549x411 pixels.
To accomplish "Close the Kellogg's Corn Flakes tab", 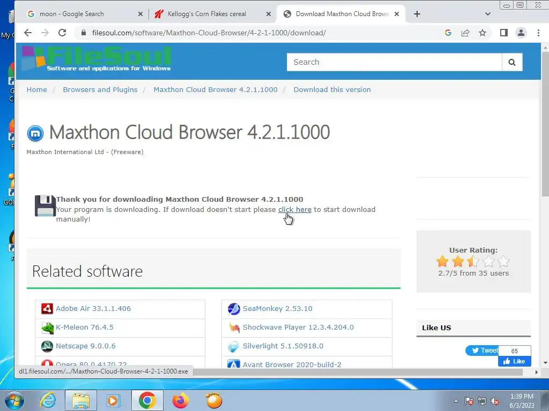I will point(269,14).
